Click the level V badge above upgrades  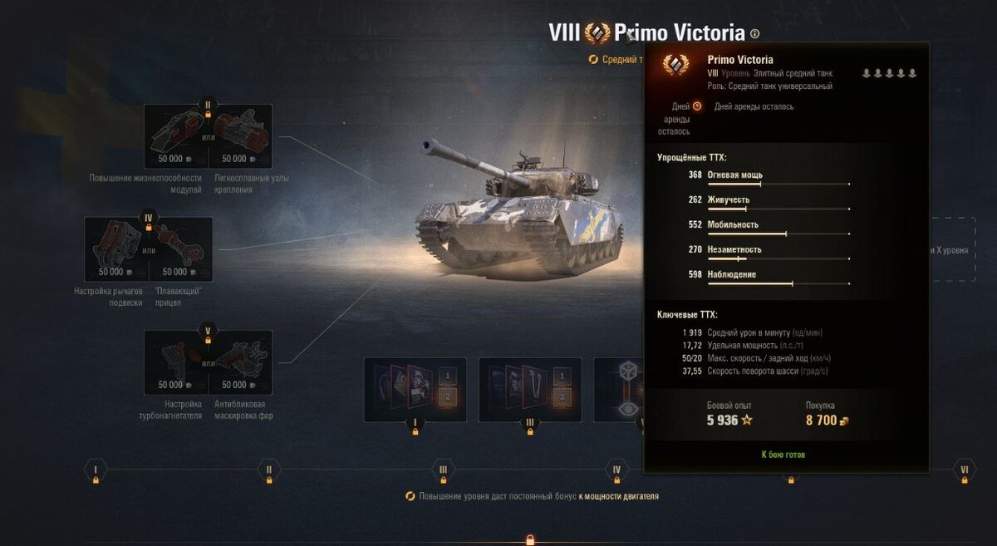click(208, 331)
